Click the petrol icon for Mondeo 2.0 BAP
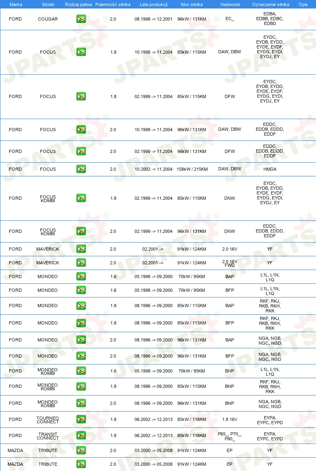 click(x=81, y=340)
